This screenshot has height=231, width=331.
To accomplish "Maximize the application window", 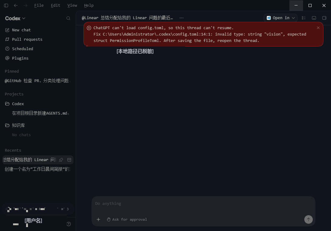I will click(310, 5).
